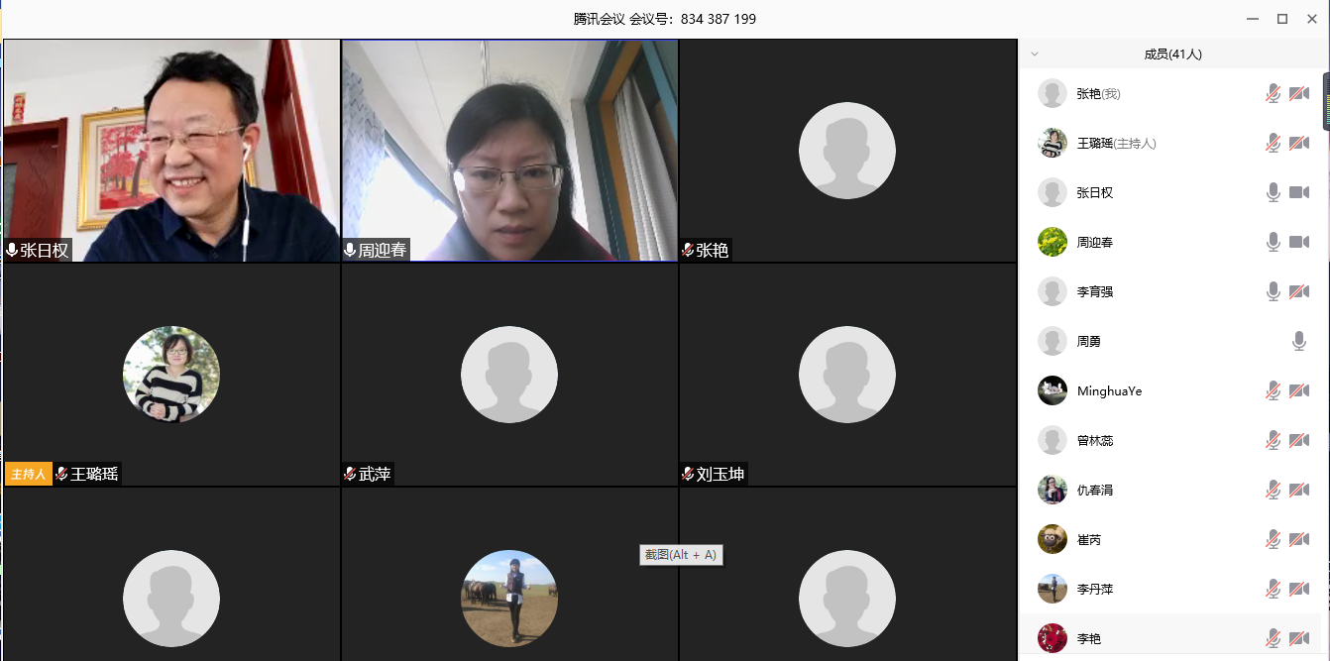Click the 成员(41人) panel header title
Screen dimensions: 1330x661
[1172, 55]
